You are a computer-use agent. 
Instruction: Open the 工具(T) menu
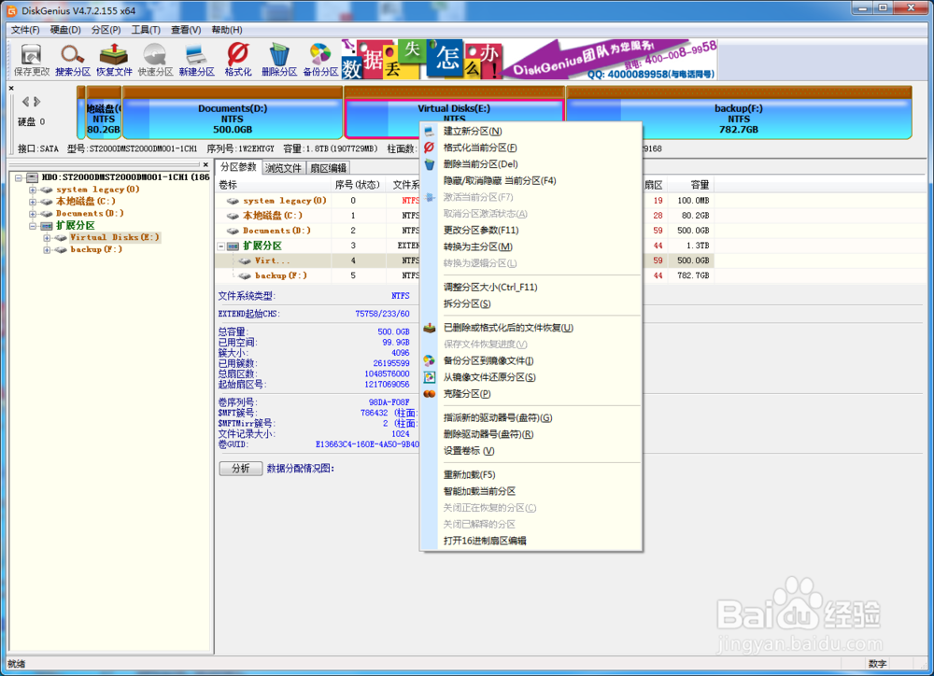coord(146,30)
